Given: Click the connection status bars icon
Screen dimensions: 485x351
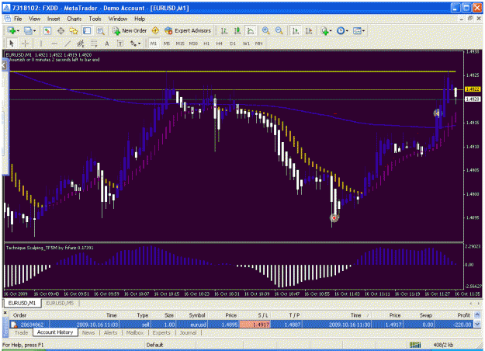Looking at the screenshot, I should coord(415,345).
